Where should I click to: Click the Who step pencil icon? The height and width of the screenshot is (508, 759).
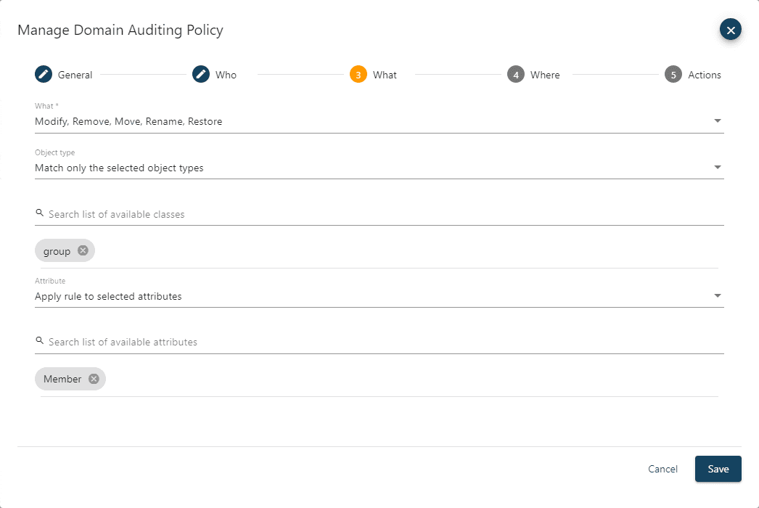(201, 74)
